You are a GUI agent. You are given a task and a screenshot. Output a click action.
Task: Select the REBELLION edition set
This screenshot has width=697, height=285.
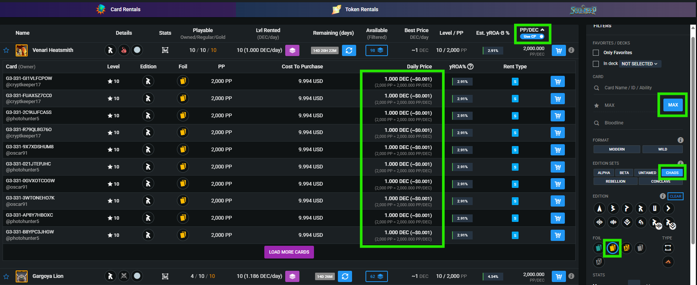pyautogui.click(x=615, y=182)
